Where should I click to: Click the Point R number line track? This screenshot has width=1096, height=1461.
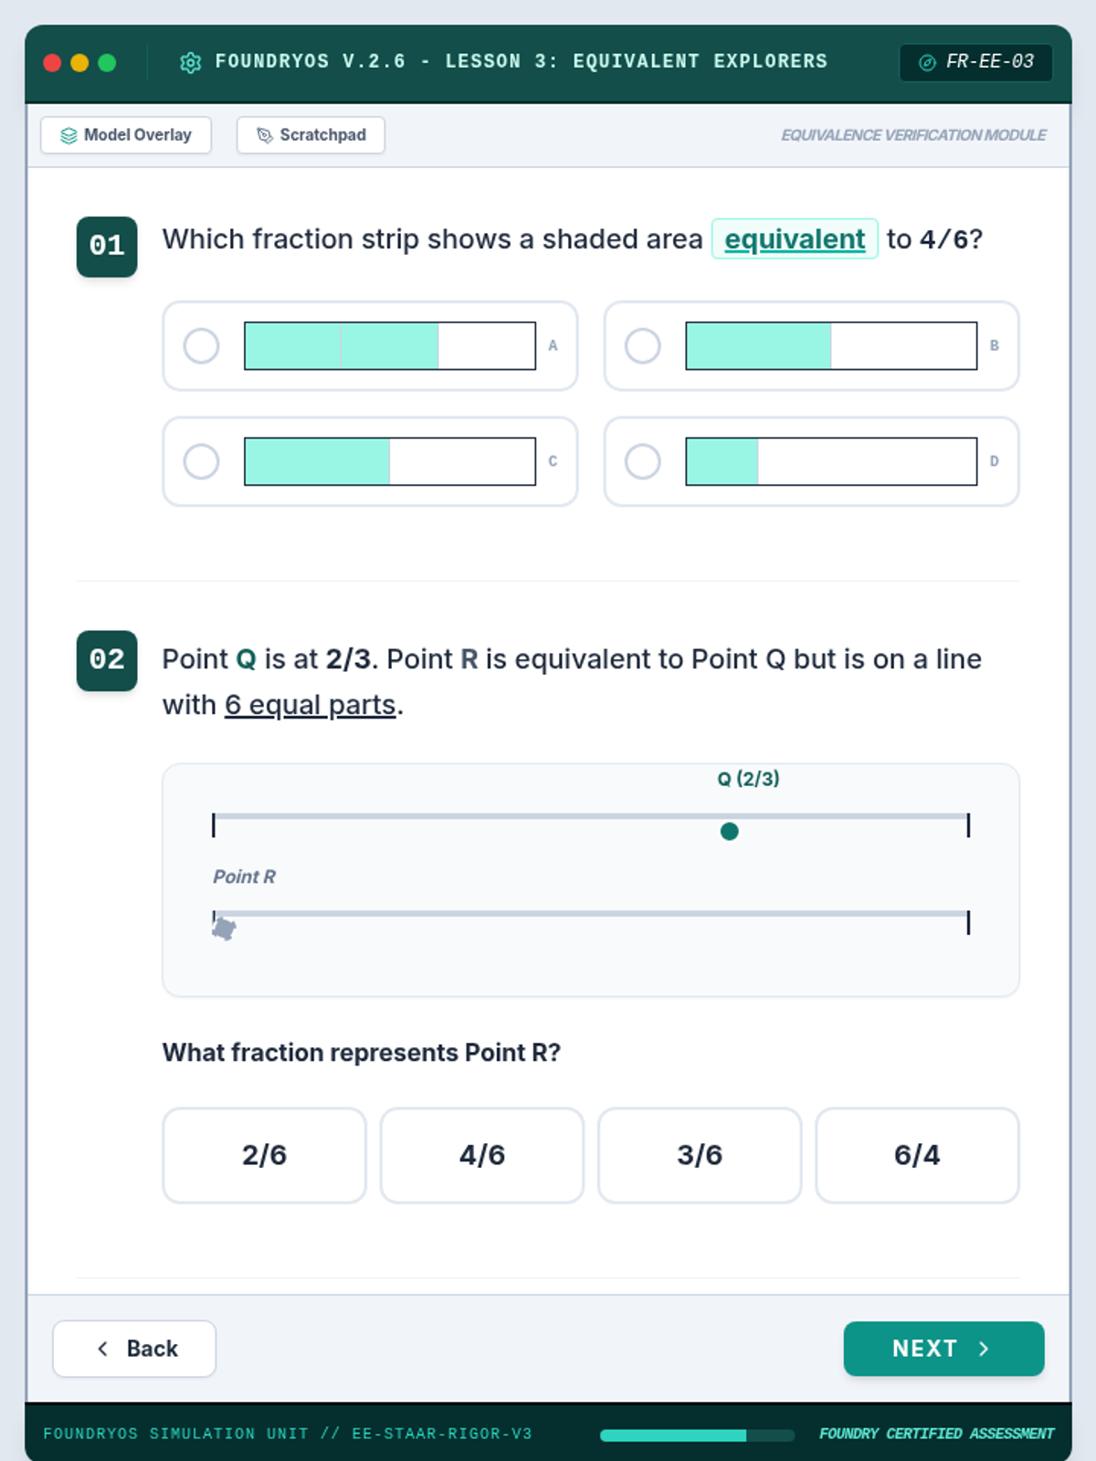pos(590,913)
